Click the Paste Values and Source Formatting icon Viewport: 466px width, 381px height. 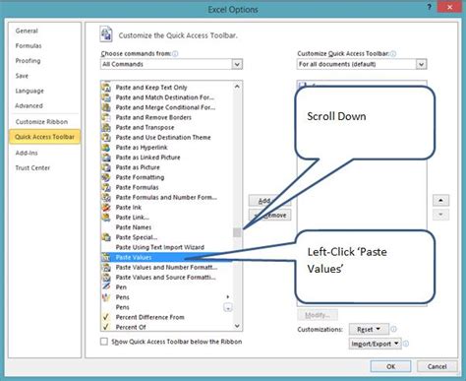pyautogui.click(x=106, y=278)
